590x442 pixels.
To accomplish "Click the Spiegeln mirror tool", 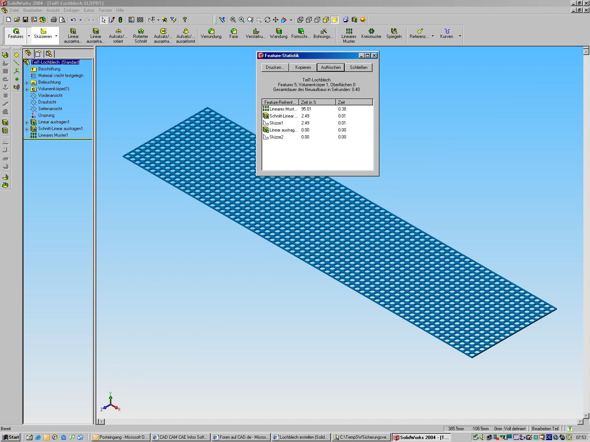I will [x=394, y=34].
